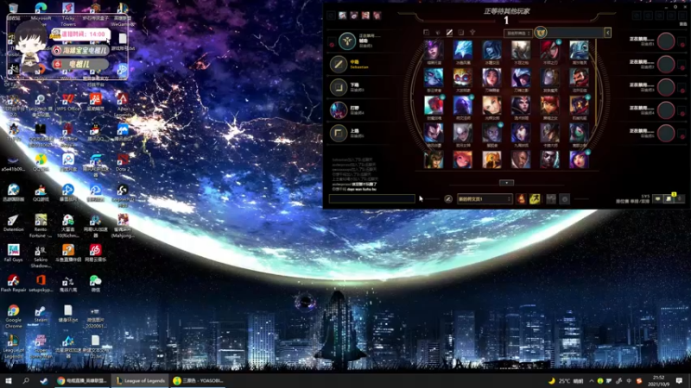Open Steam from the taskbar
Screen dimensions: 691x388
click(43, 381)
